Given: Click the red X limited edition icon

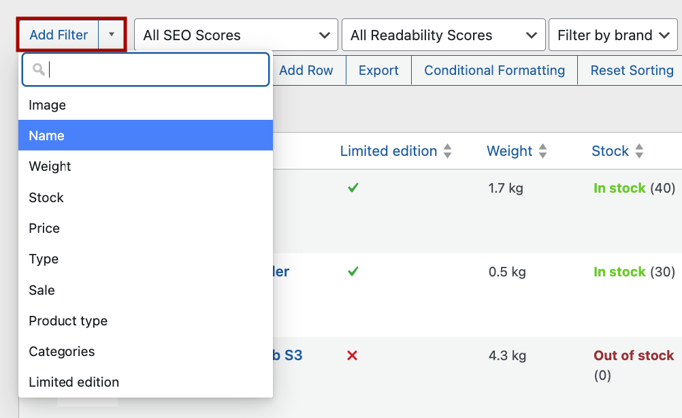Looking at the screenshot, I should coord(352,355).
